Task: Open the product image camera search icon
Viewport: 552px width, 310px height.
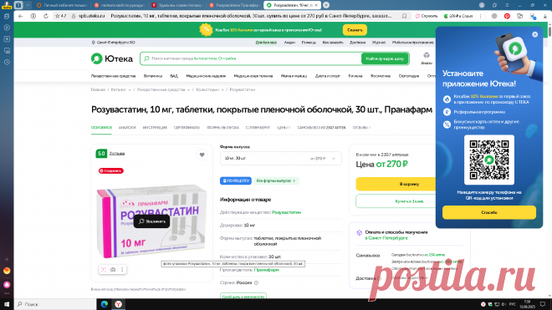Action: click(113, 270)
